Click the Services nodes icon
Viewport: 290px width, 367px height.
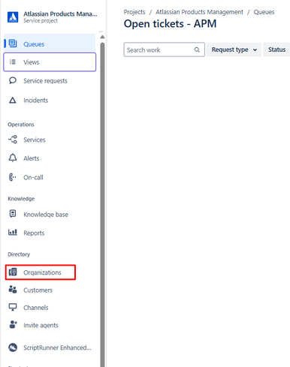point(13,140)
